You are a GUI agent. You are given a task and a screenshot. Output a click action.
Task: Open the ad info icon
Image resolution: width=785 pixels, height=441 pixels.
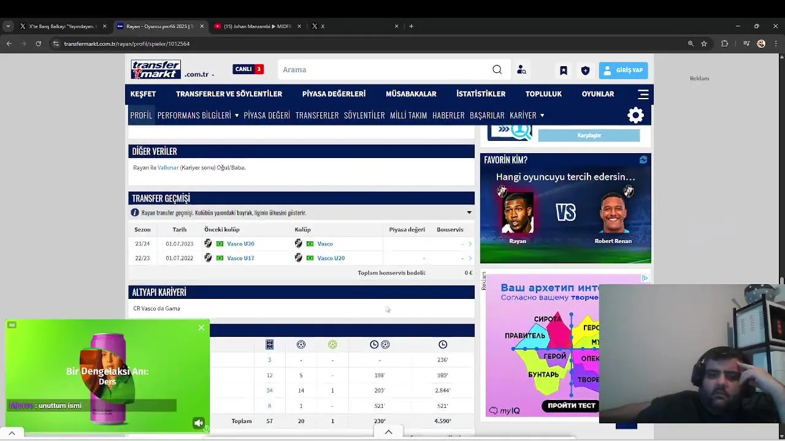coord(645,278)
